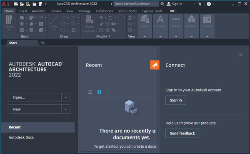Click the Match Properties icon
The image size is (250, 154).
(x=90, y=20)
